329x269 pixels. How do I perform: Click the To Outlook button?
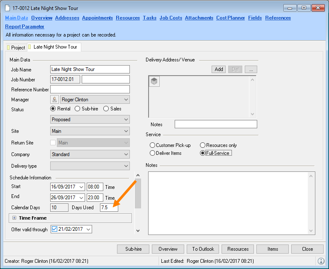(x=203, y=249)
